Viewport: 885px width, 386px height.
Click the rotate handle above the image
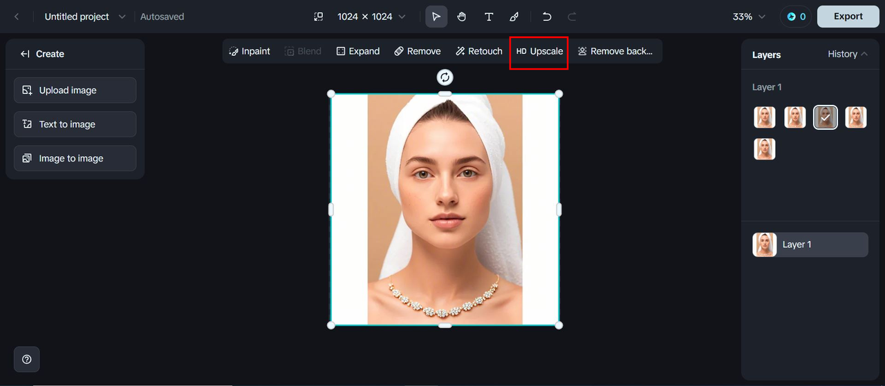click(x=445, y=77)
